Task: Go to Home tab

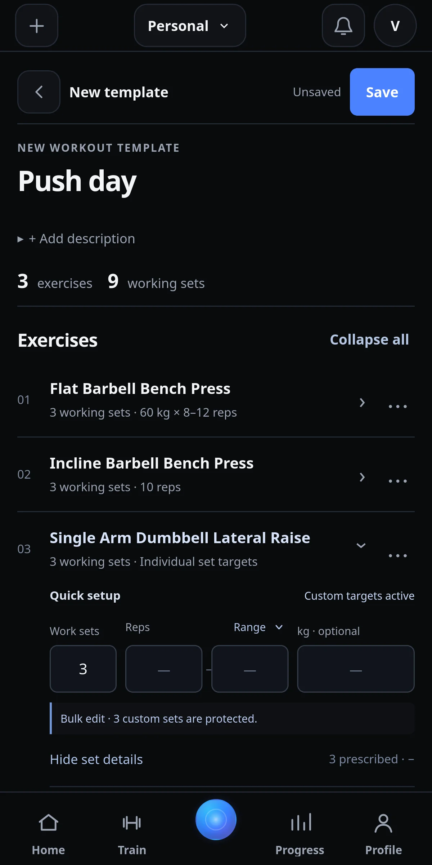Action: coord(49,834)
